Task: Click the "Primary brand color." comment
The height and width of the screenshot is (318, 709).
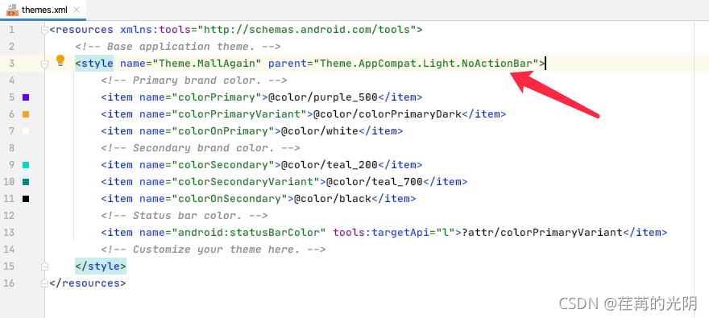Action: point(194,81)
